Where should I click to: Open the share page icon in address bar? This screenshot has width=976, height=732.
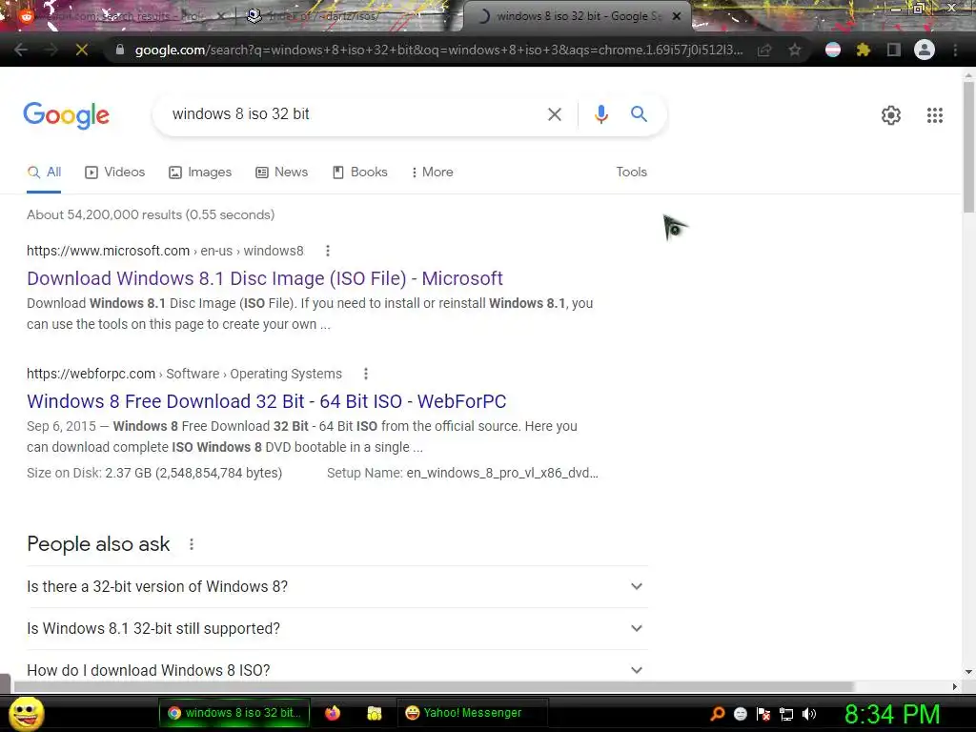pos(764,50)
